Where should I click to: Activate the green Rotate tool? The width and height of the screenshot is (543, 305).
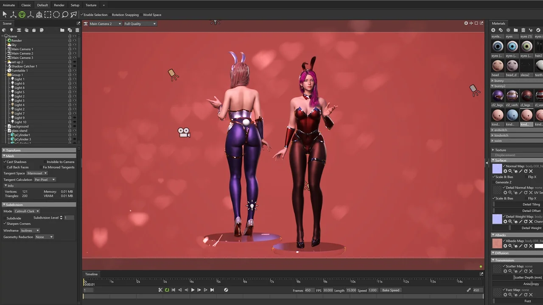coord(22,14)
